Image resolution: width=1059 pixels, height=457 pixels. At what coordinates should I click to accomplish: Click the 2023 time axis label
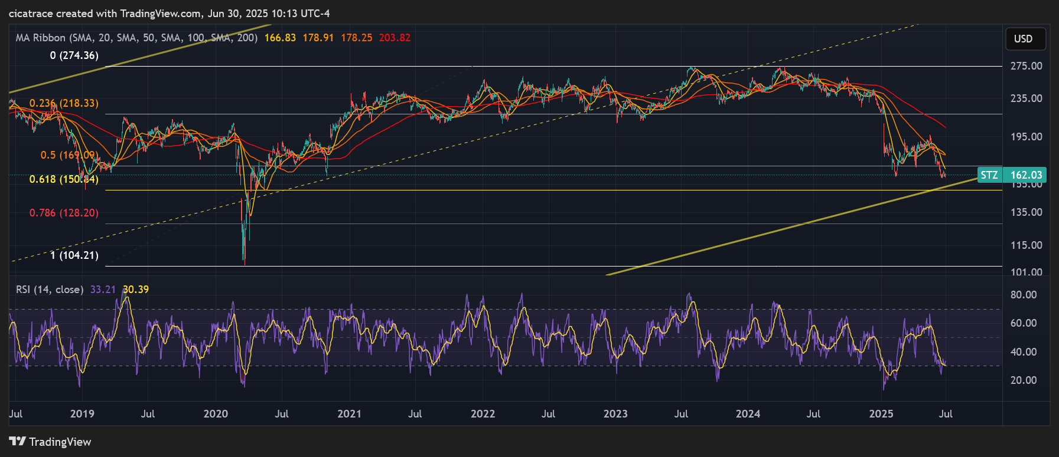(615, 414)
